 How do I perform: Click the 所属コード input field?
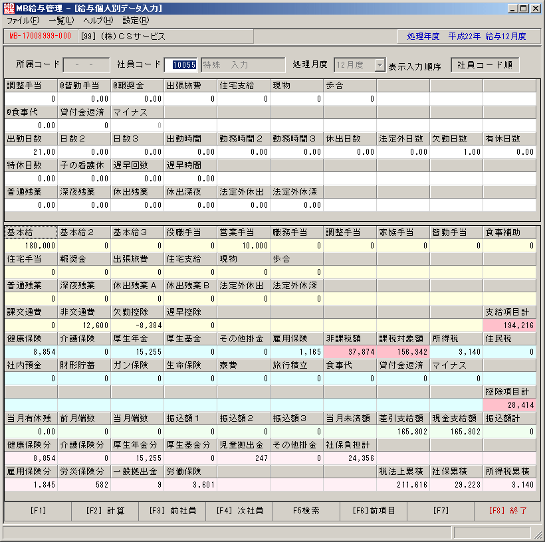coord(86,65)
